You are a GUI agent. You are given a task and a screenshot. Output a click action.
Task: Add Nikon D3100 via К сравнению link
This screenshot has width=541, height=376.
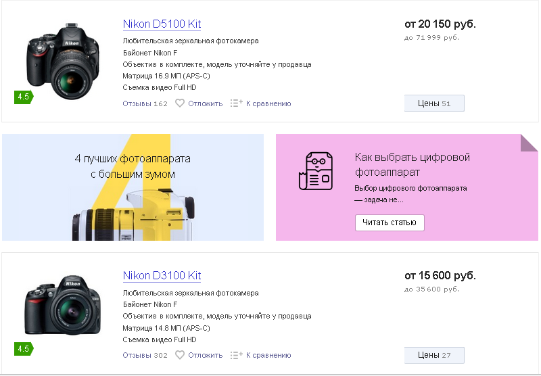tap(268, 355)
